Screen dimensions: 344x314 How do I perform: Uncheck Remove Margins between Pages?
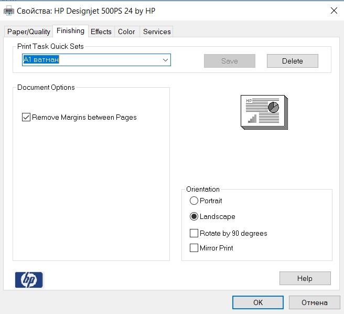click(x=26, y=117)
